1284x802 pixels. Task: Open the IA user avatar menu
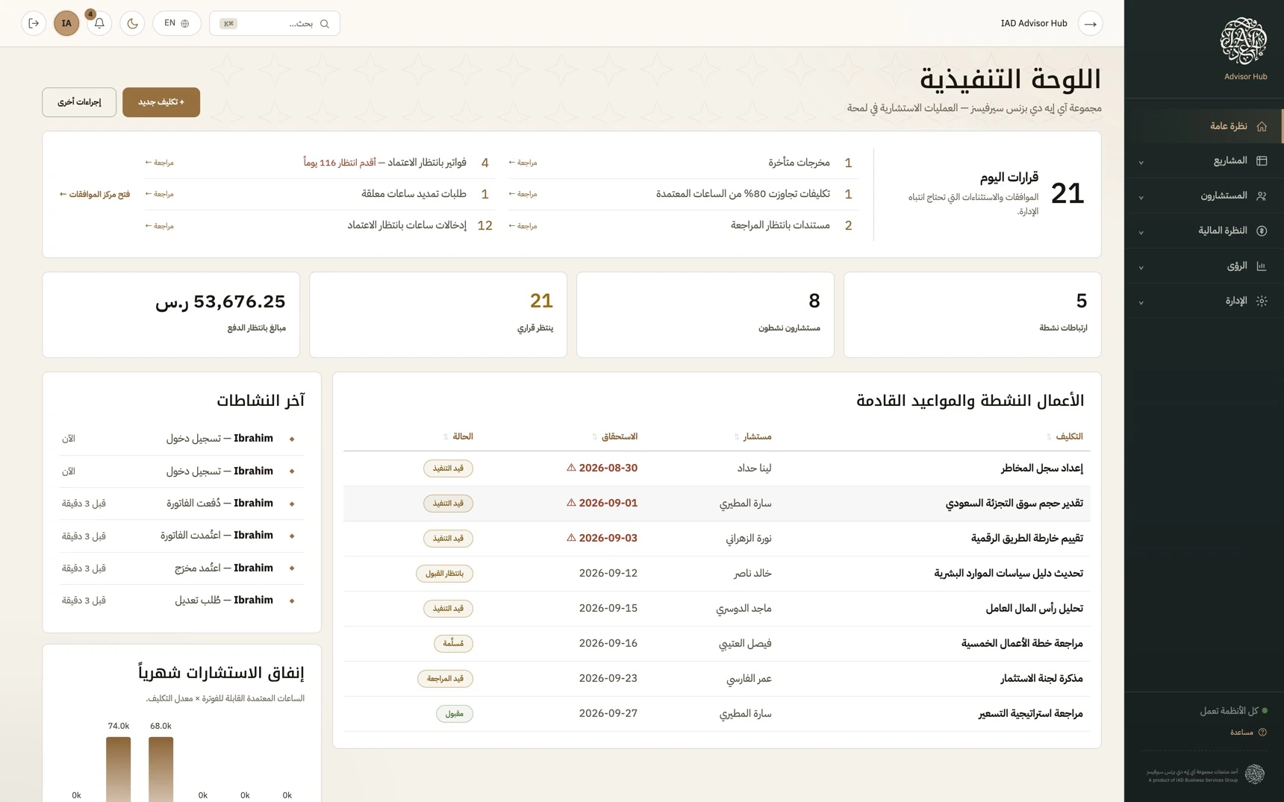click(66, 23)
